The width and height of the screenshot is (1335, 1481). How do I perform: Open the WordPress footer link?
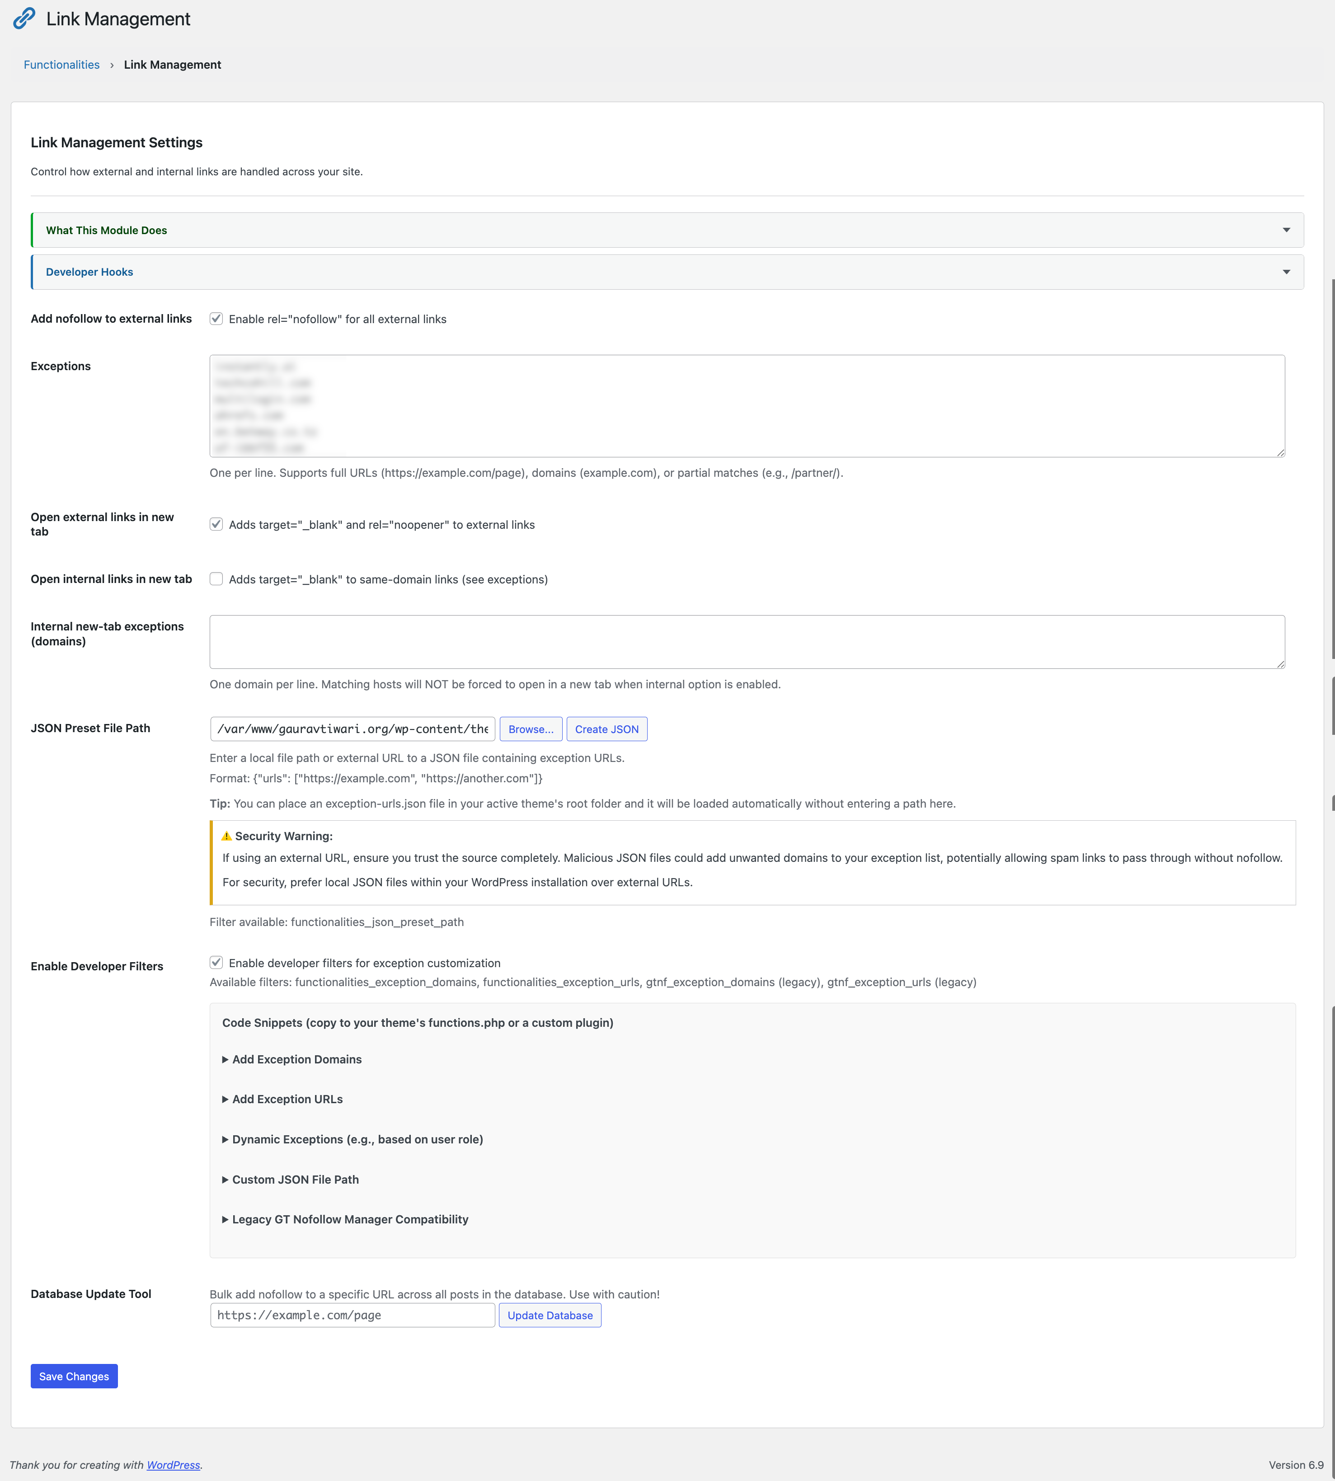click(173, 1465)
